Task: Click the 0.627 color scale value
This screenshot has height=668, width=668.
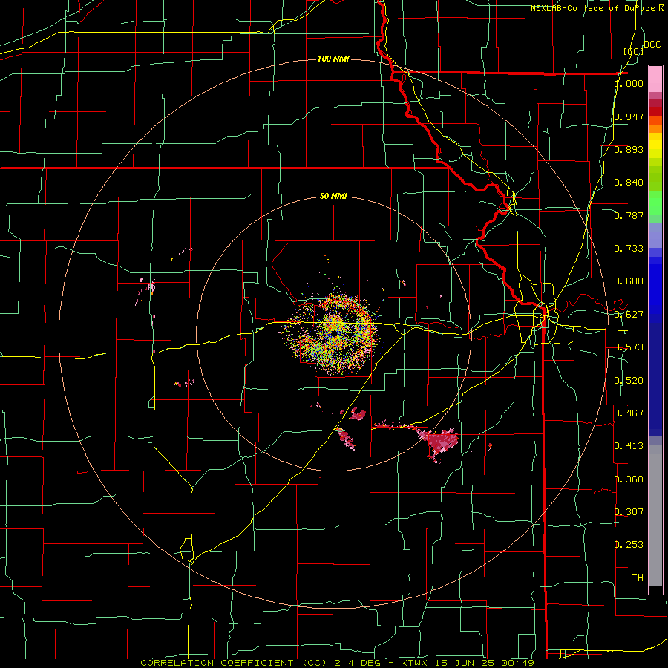Action: (629, 315)
